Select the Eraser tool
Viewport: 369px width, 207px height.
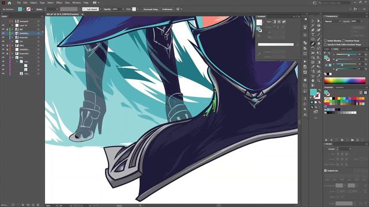(x=319, y=44)
